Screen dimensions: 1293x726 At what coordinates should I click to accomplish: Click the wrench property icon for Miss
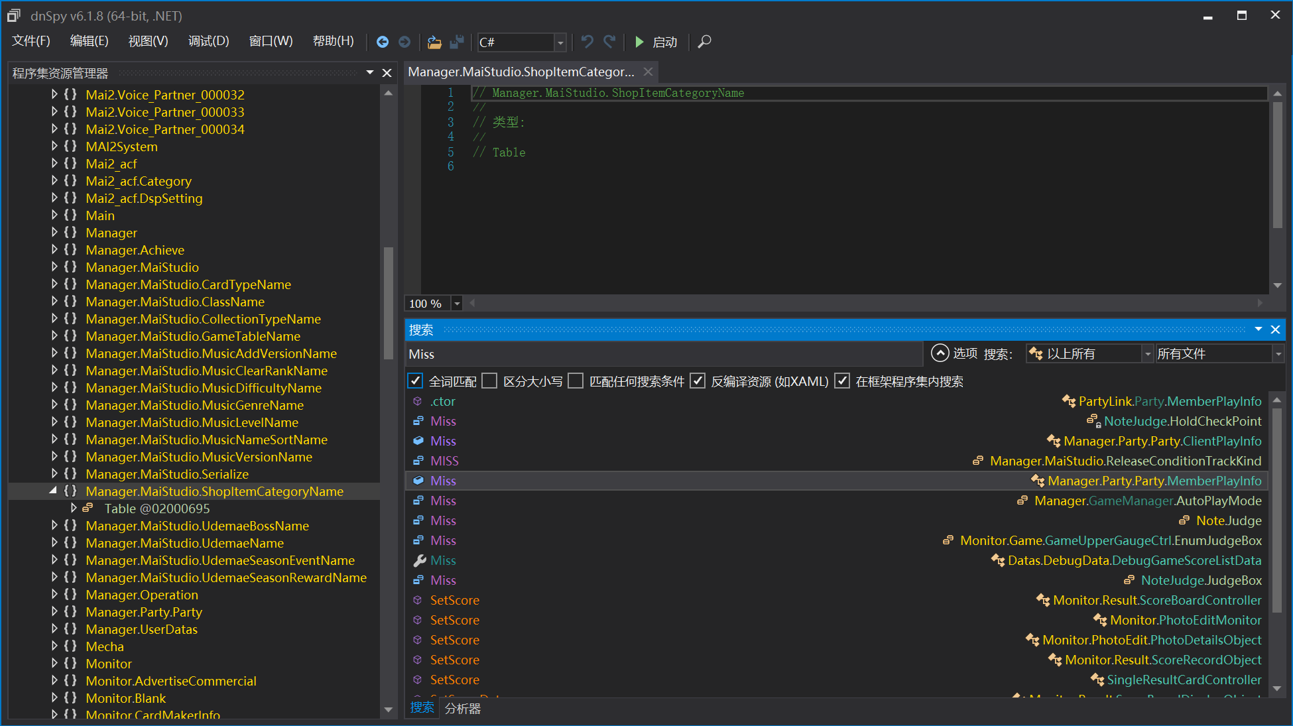point(419,560)
